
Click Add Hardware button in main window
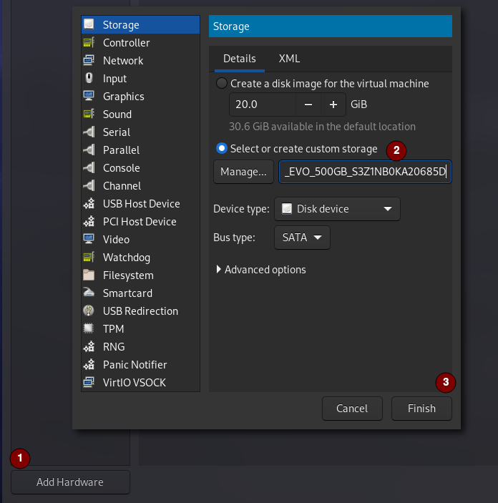(70, 482)
